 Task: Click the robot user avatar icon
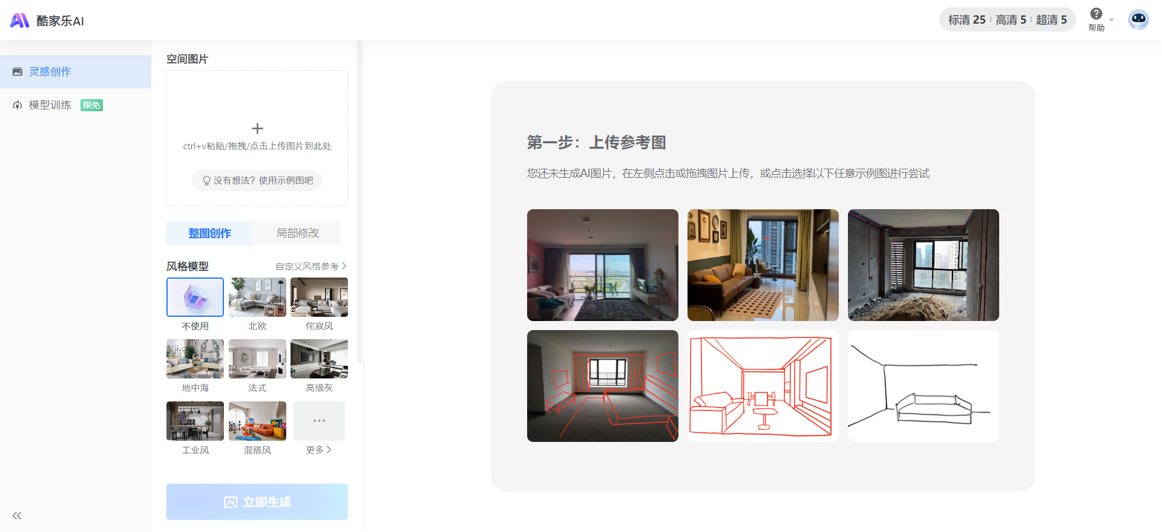click(x=1138, y=20)
